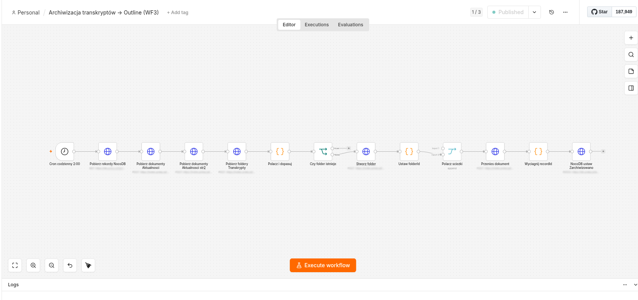
Task: Add connection from Czy folder istnieje true output
Action: (x=349, y=148)
